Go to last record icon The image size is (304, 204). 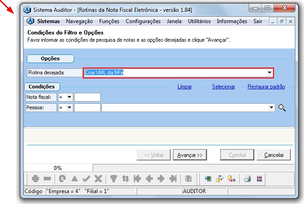point(173,179)
